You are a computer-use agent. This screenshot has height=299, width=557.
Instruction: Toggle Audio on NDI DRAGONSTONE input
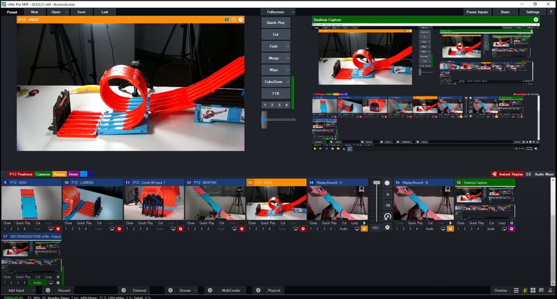[37, 282]
